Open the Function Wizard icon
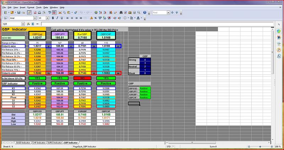 pyautogui.click(x=28, y=24)
